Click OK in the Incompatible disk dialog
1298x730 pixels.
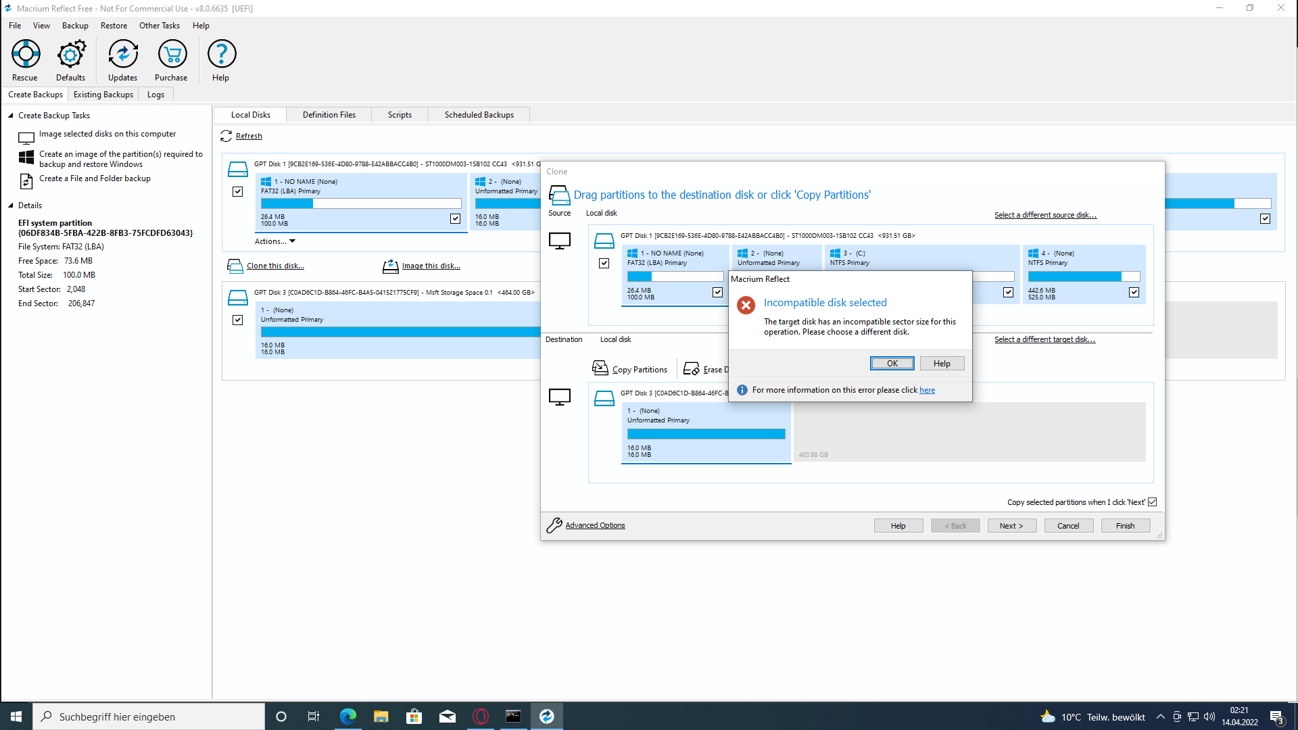[x=892, y=364]
